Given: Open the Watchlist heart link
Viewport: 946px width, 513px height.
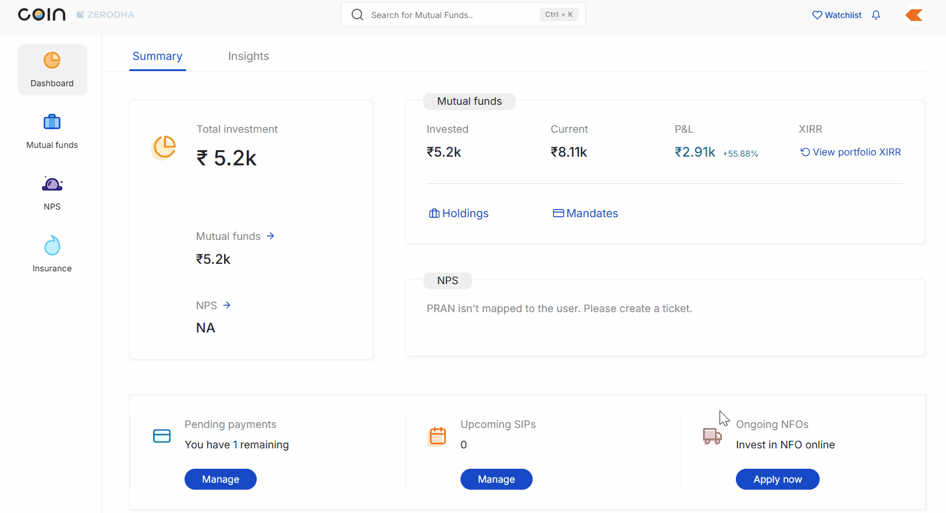Looking at the screenshot, I should click(x=837, y=15).
